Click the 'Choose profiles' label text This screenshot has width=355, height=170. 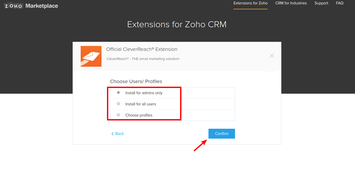click(139, 115)
